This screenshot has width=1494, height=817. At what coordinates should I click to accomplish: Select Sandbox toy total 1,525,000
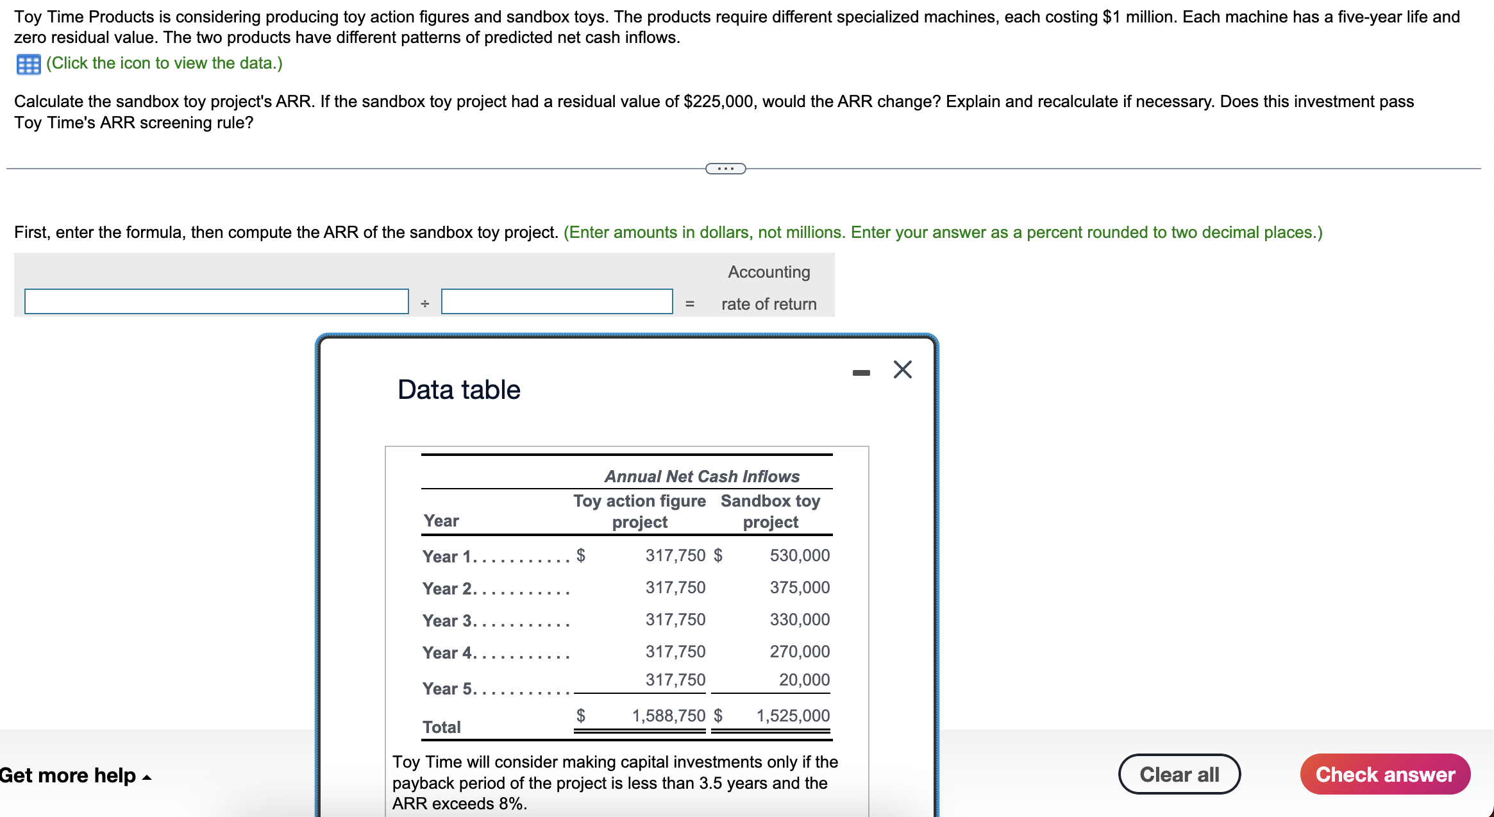tap(793, 716)
